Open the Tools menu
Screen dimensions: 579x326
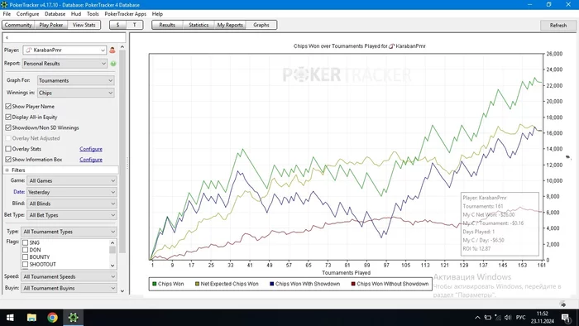(93, 14)
